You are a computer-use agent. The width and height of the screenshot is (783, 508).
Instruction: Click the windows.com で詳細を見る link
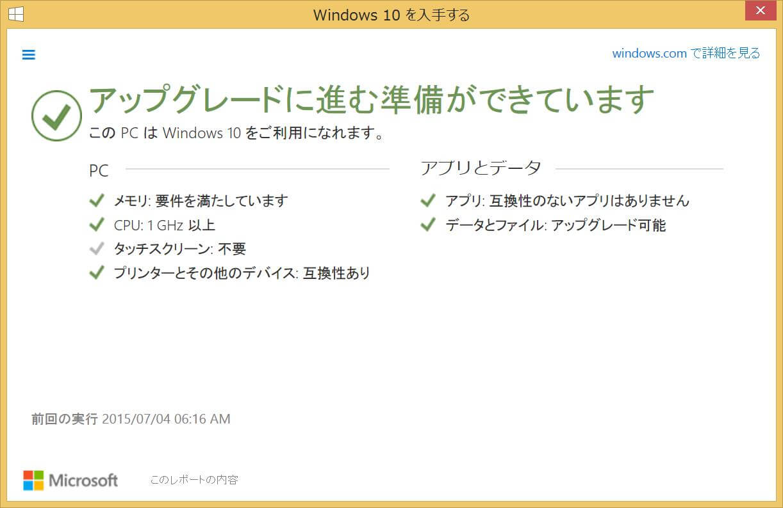click(686, 53)
